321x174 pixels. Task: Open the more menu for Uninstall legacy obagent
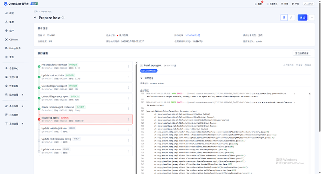[x=128, y=87]
